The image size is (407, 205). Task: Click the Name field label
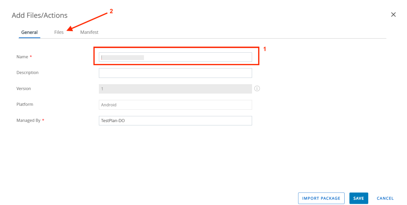tap(22, 57)
